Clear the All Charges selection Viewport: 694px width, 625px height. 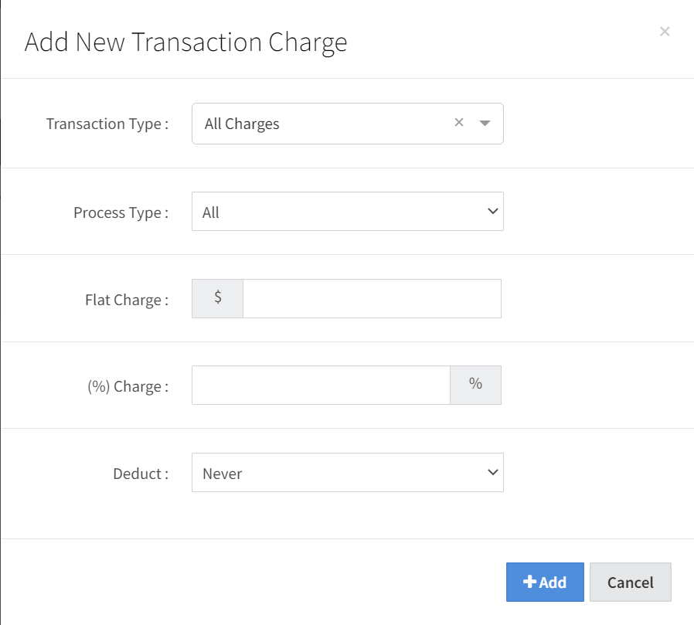click(459, 122)
